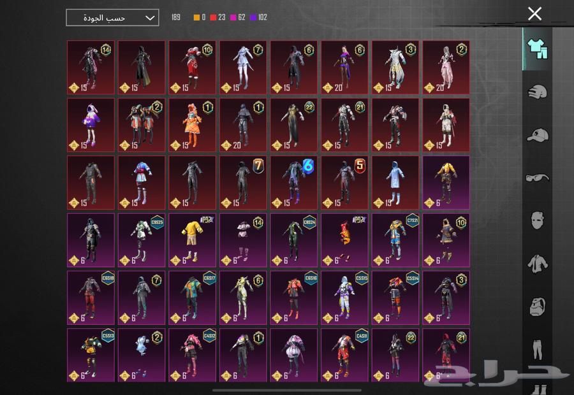Select the white outfit with badge 7 in top row

coord(243,68)
